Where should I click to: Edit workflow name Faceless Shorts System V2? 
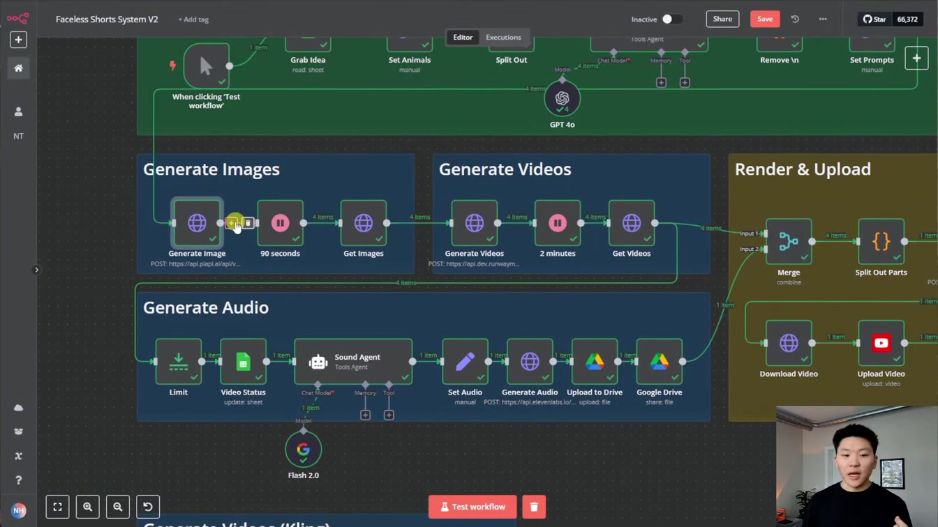107,20
